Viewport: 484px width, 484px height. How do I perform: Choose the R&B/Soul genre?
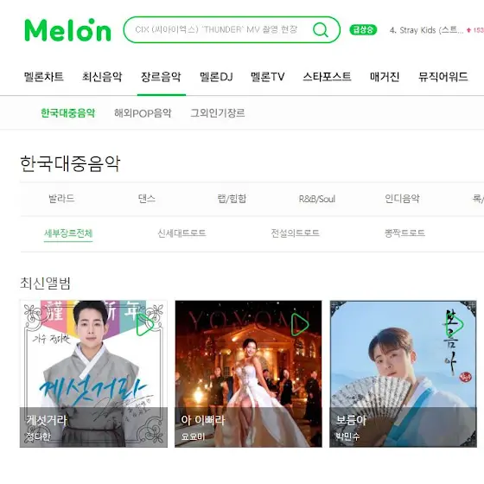tap(317, 199)
